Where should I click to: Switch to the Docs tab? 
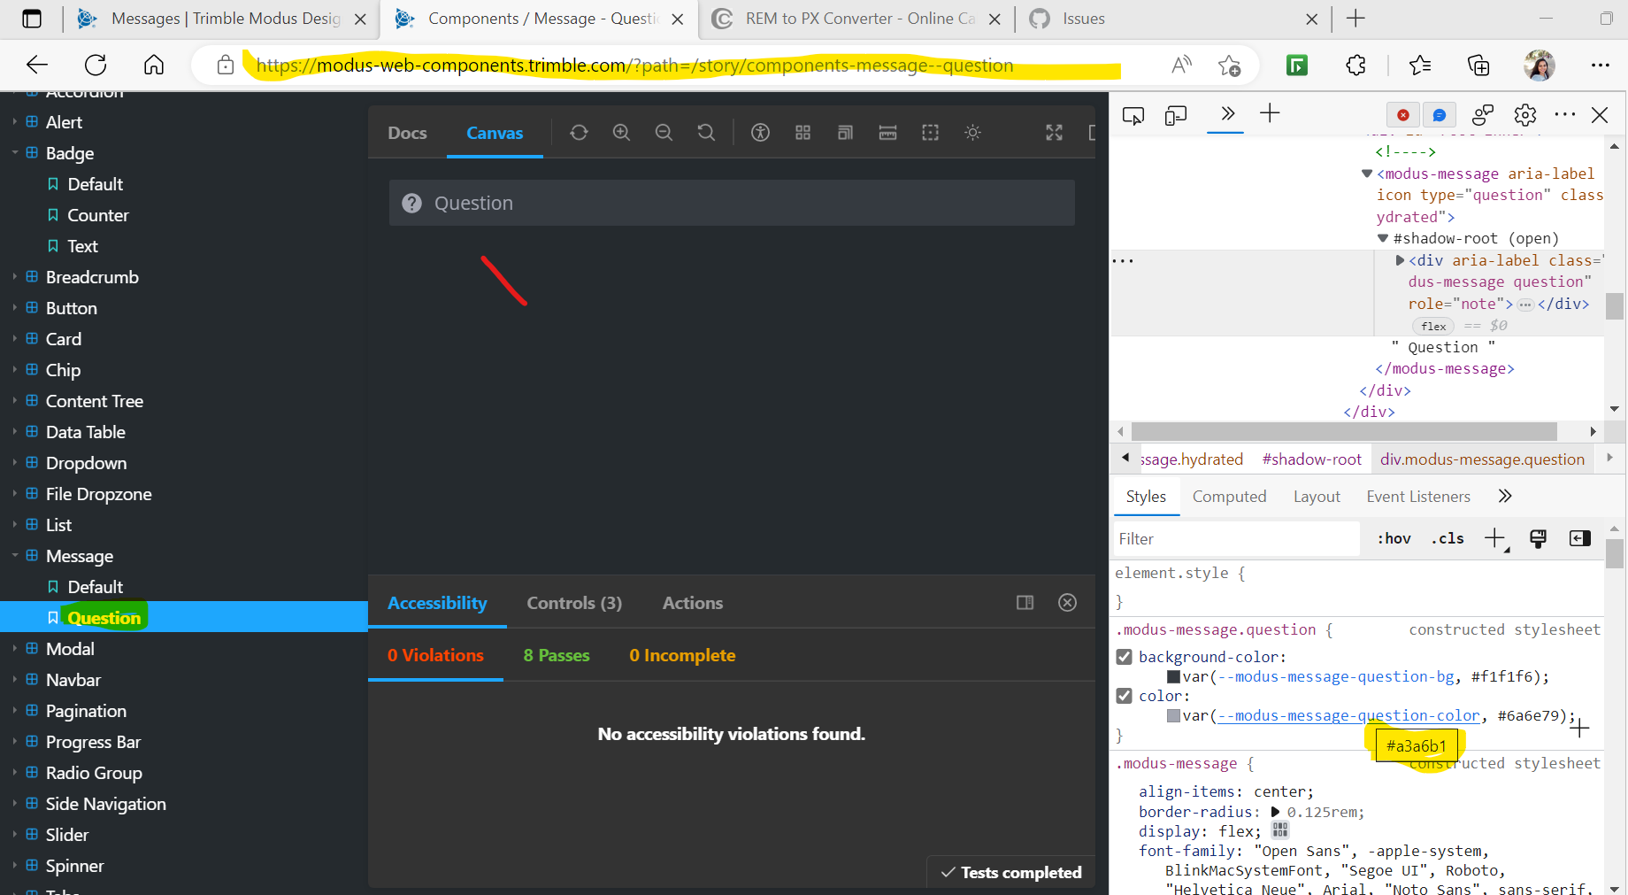pos(406,132)
